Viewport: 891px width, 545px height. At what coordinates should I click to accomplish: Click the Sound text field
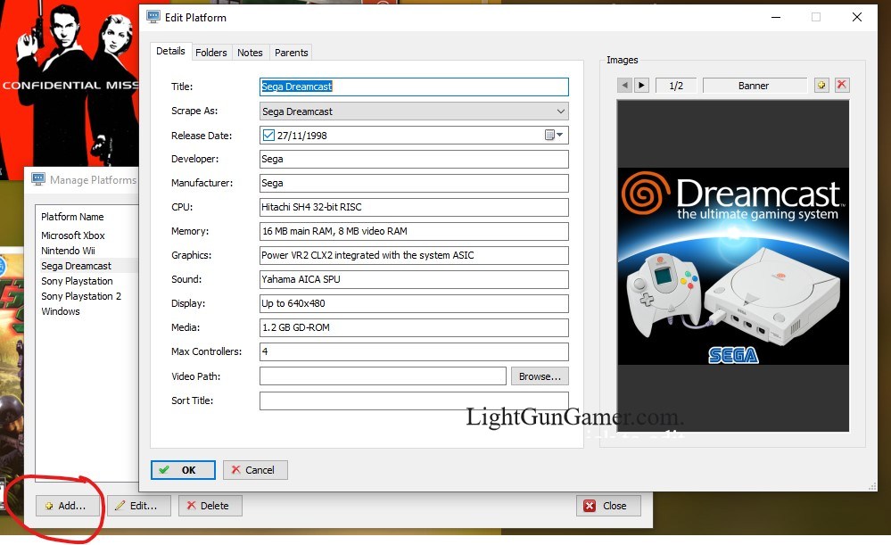(x=414, y=279)
